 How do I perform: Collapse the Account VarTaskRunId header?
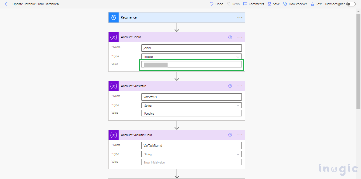[177, 135]
